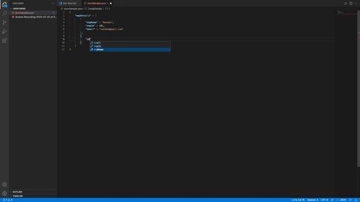
Task: Open the Run and Debug view
Action: pos(4,31)
